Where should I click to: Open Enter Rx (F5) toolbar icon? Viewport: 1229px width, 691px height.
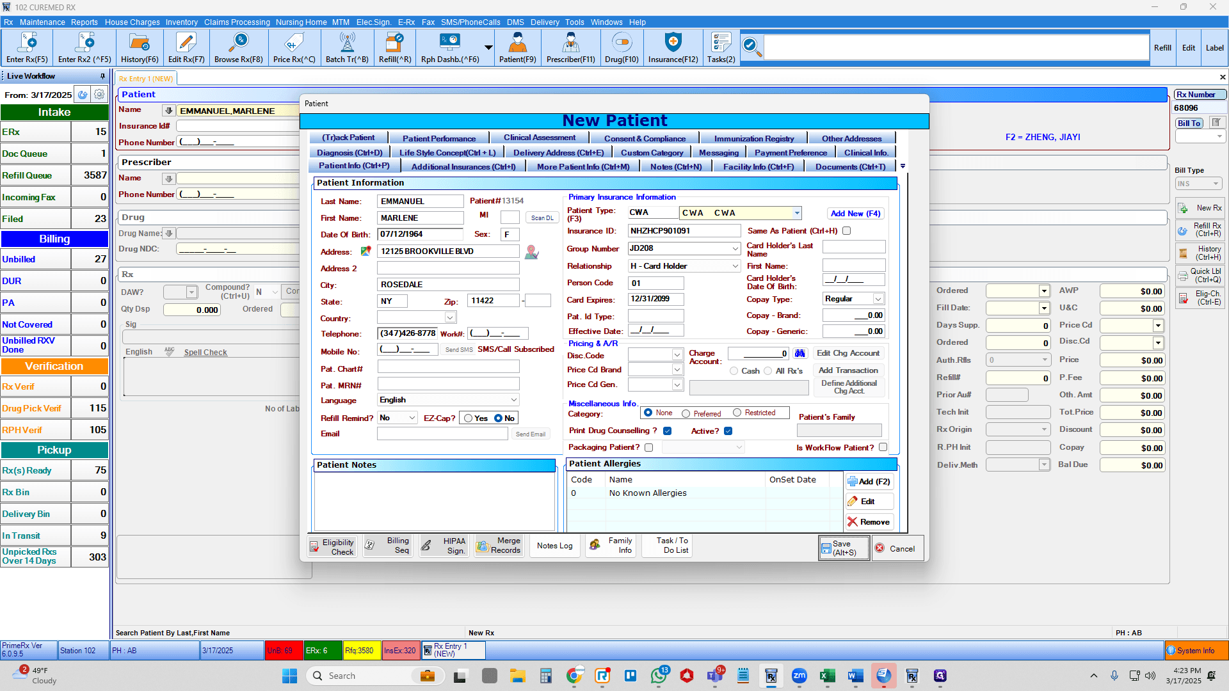click(x=27, y=48)
